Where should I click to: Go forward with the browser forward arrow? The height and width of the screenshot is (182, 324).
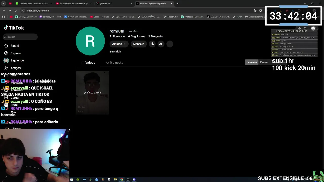[x=10, y=11]
